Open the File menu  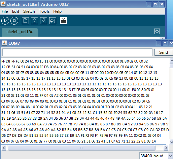pos(5,11)
